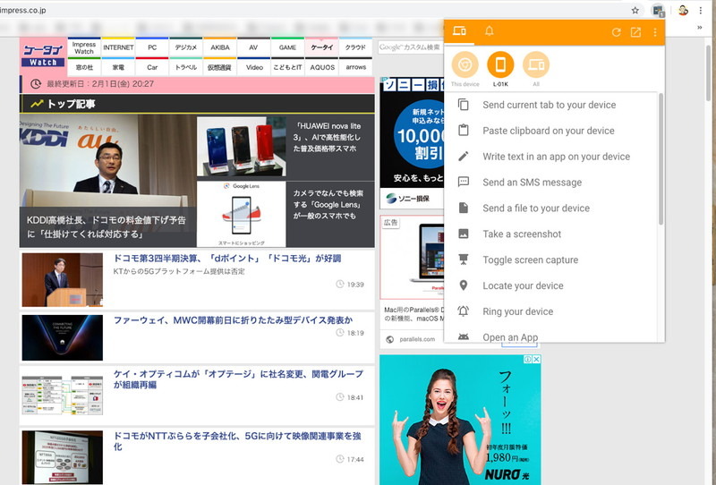The width and height of the screenshot is (716, 485).
Task: Open the Video nav tab
Action: (x=254, y=67)
